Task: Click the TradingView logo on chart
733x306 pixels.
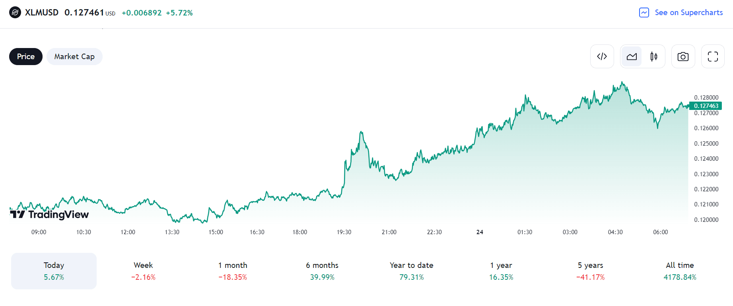Action: (49, 214)
